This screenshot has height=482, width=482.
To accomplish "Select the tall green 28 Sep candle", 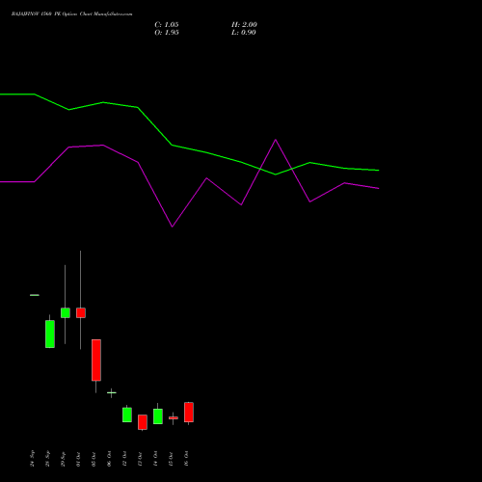I will pyautogui.click(x=50, y=334).
